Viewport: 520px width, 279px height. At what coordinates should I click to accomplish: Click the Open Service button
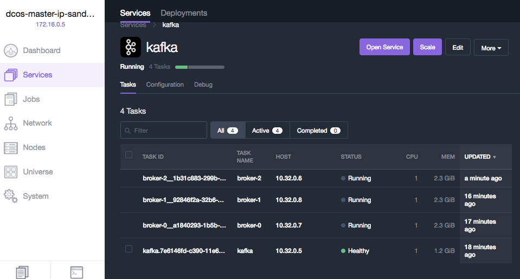[384, 47]
